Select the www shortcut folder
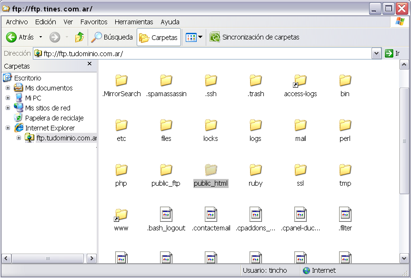The width and height of the screenshot is (411, 278). tap(121, 219)
